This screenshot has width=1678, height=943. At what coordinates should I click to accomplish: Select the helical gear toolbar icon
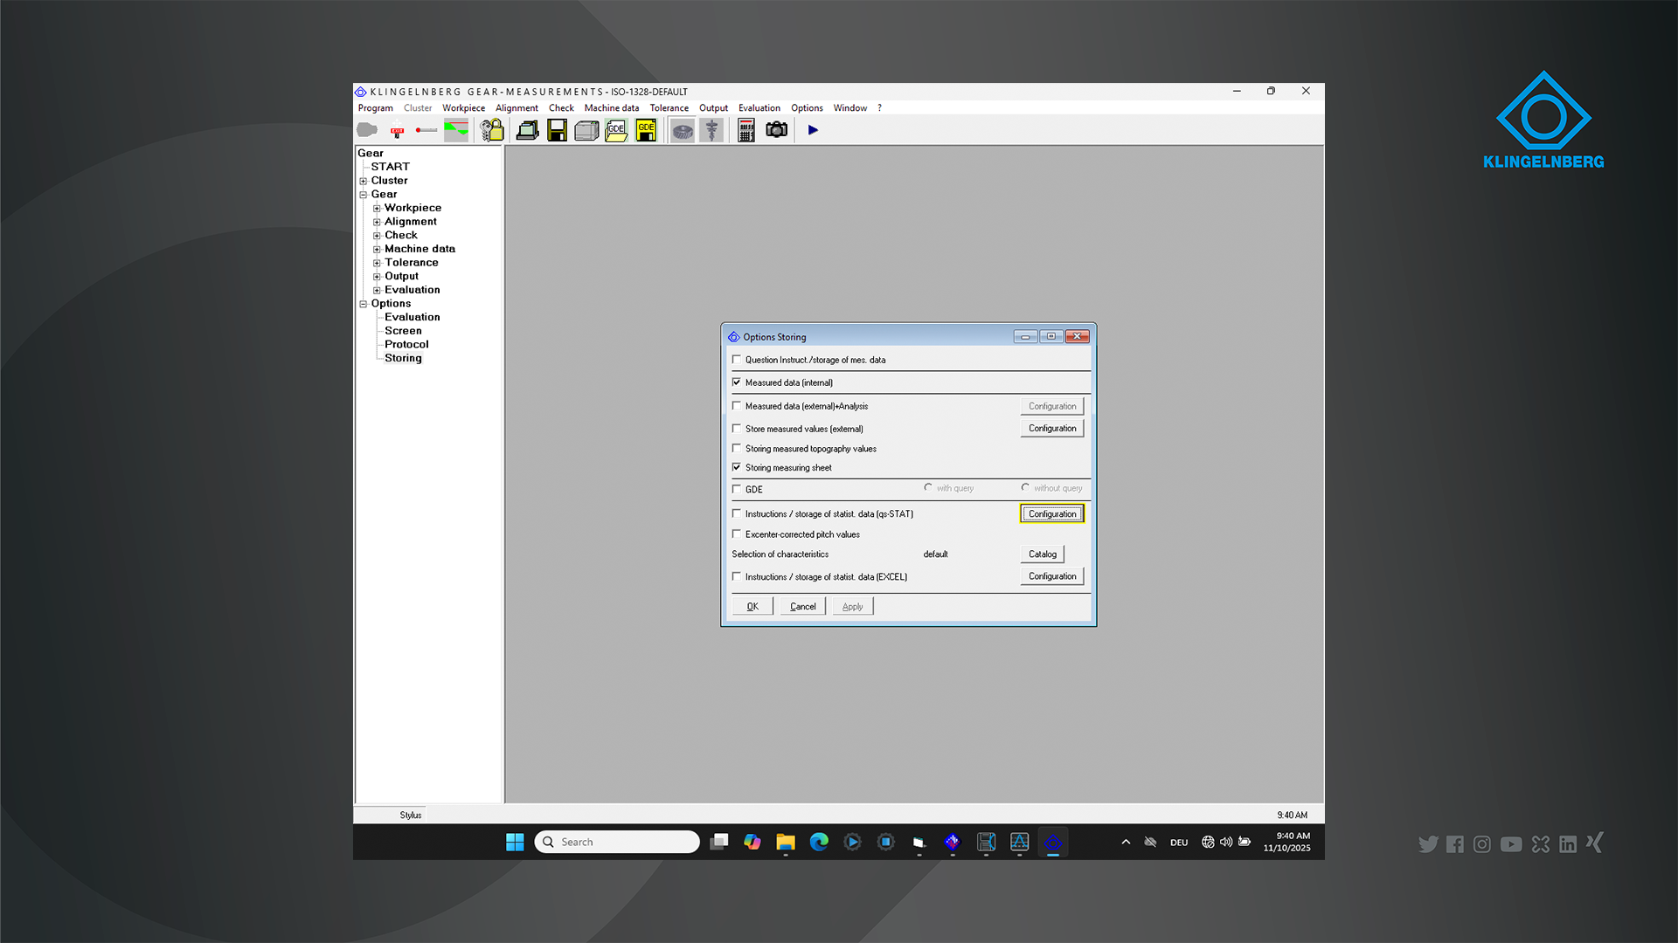pyautogui.click(x=683, y=131)
